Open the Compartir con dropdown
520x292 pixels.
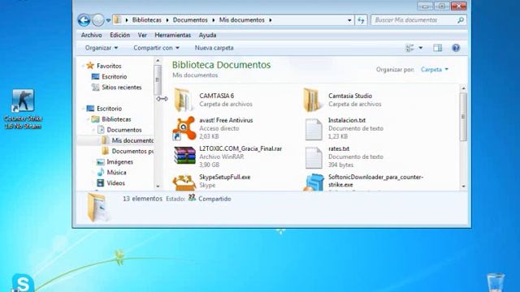click(156, 48)
